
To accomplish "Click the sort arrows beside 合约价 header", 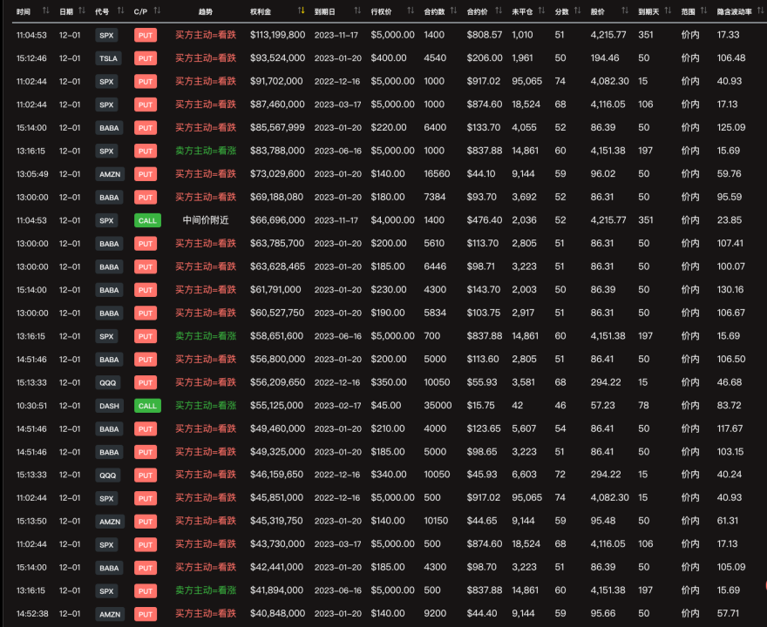I will click(x=499, y=10).
